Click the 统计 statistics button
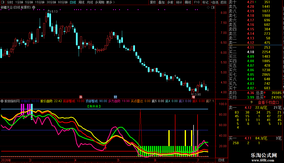Screen dimensions: 284x163 (x=179, y=2)
